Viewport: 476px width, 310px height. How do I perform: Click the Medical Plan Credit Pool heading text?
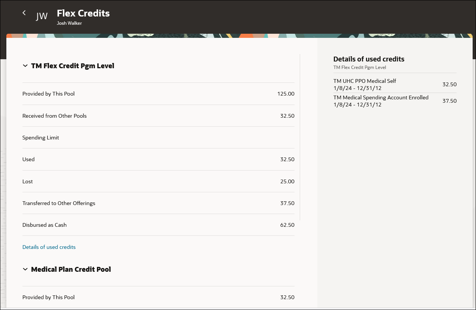tap(71, 270)
